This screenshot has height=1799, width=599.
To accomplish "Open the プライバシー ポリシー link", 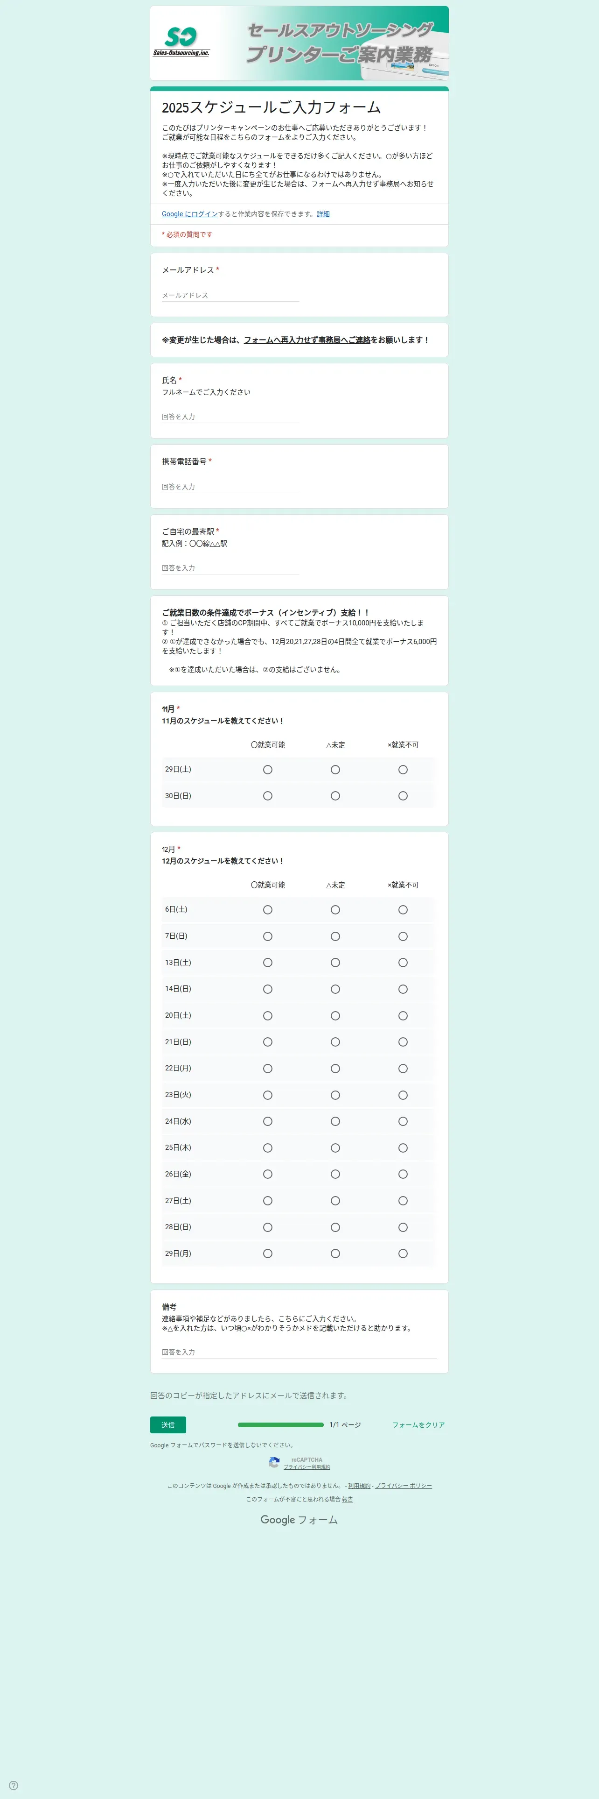I will point(404,1486).
